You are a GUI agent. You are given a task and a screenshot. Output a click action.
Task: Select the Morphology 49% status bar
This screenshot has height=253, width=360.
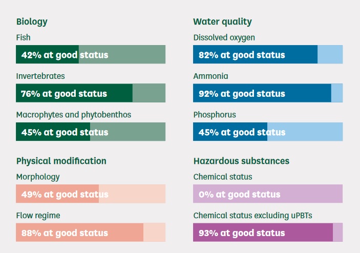coord(91,194)
